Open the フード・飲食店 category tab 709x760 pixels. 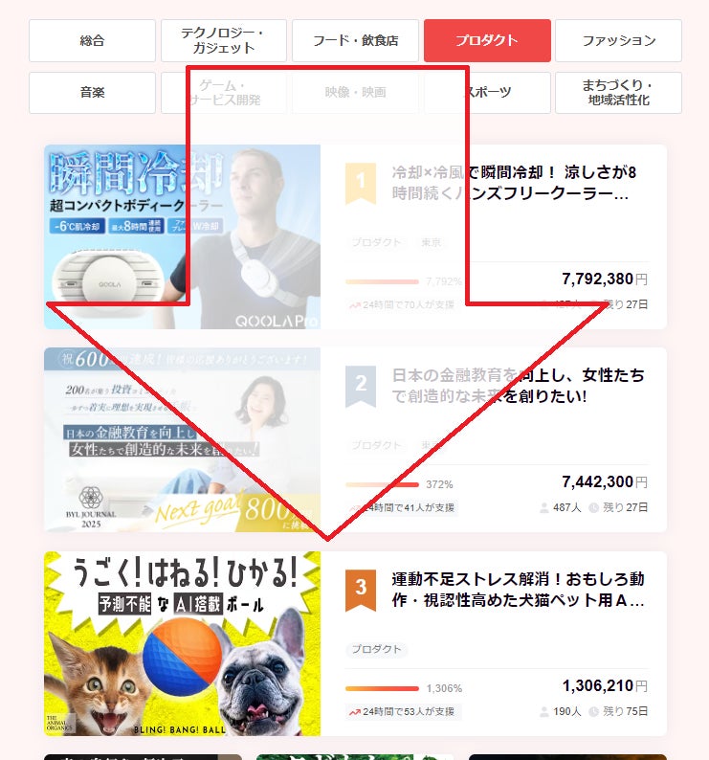(355, 41)
